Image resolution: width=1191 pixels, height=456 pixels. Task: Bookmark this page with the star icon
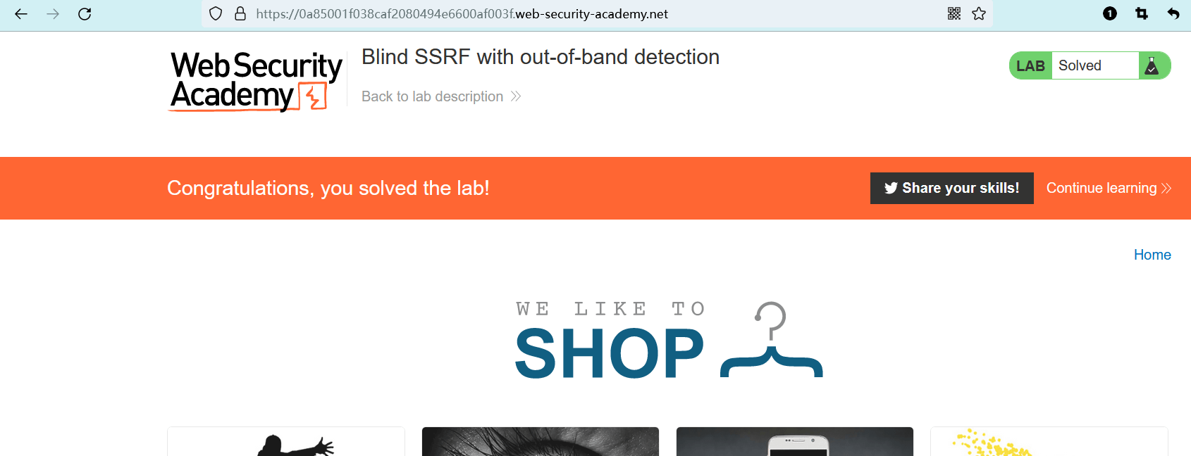point(979,14)
